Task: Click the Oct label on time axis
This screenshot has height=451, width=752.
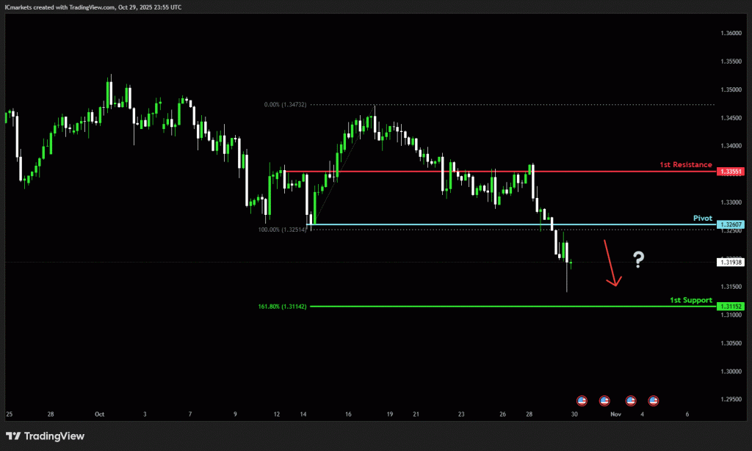Action: tap(100, 414)
